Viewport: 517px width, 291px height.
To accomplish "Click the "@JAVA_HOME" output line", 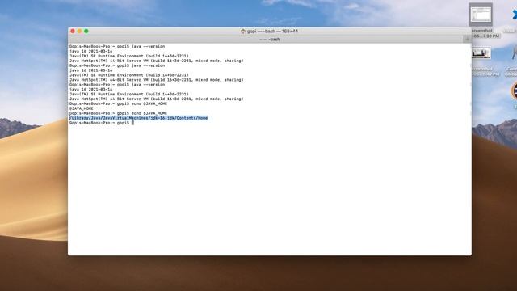I will (81, 108).
